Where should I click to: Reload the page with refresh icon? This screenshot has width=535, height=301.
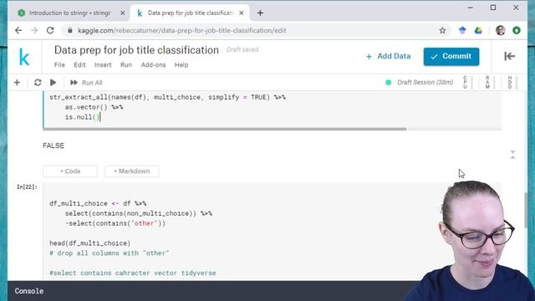[x=50, y=30]
